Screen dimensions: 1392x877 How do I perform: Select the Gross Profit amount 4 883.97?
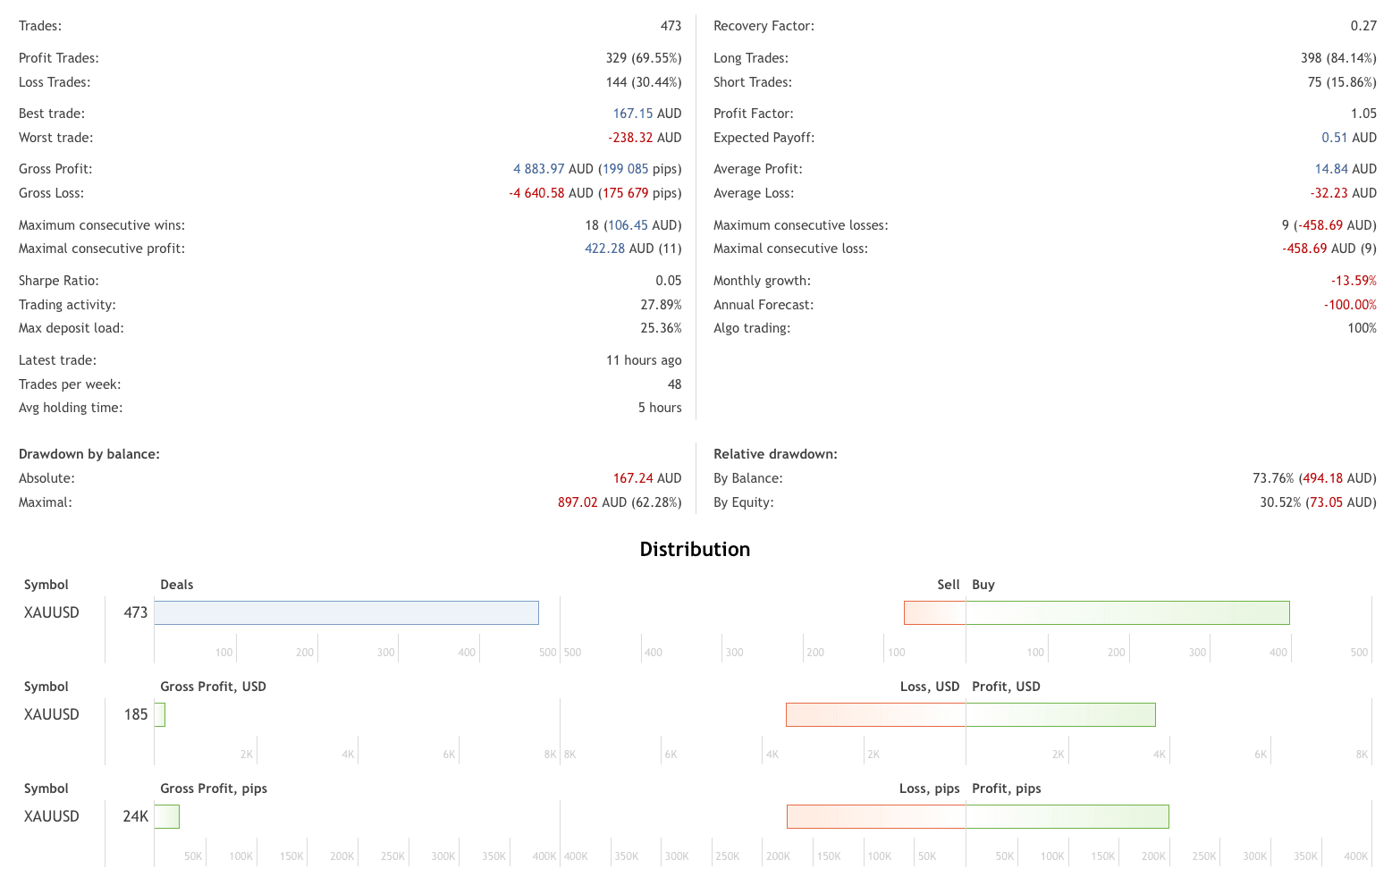538,169
